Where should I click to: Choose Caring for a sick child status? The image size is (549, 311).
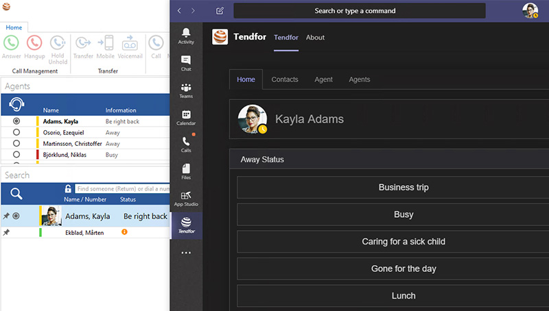393,242
